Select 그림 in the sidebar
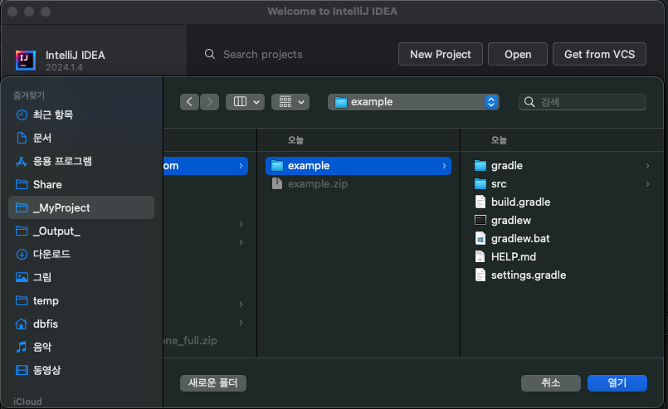Image resolution: width=668 pixels, height=409 pixels. [81, 277]
